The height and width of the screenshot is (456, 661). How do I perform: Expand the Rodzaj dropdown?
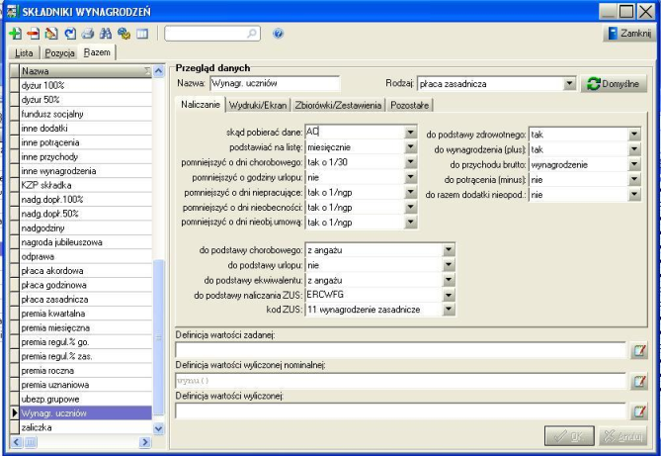click(569, 84)
